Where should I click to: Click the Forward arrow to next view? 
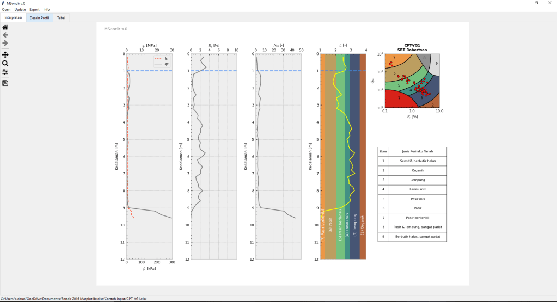click(5, 43)
